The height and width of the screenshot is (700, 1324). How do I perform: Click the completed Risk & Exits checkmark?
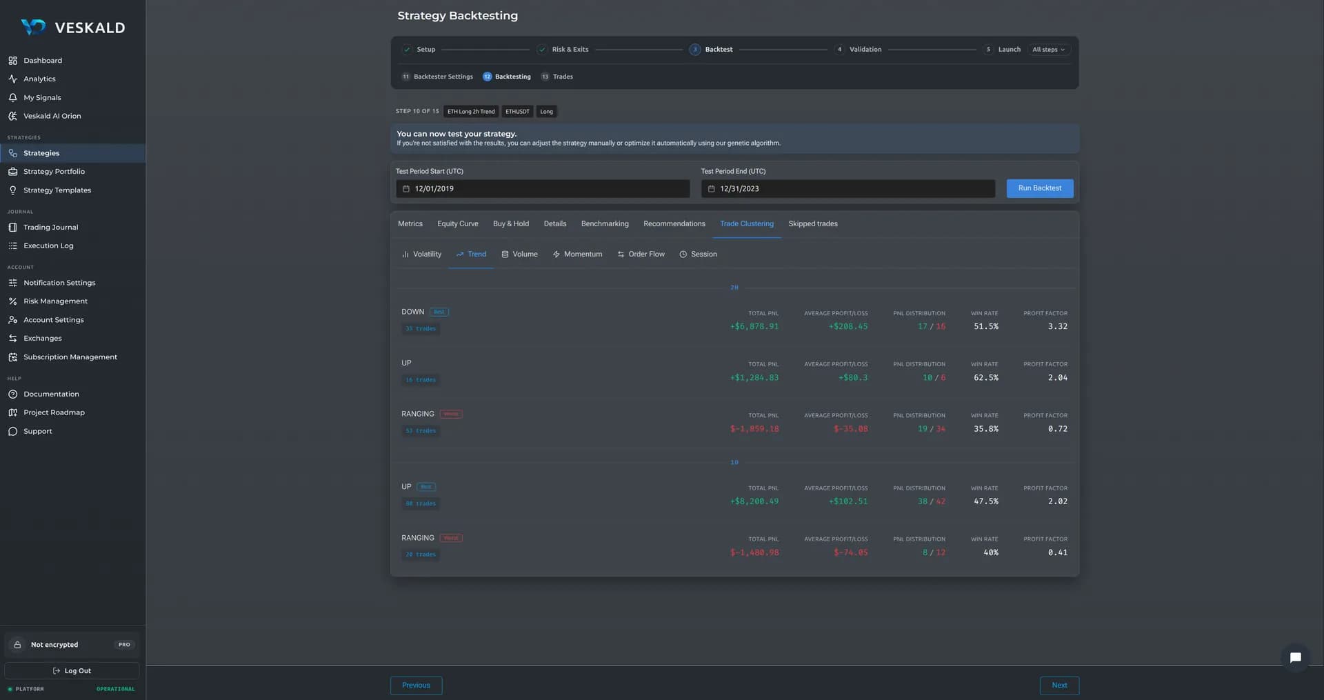(542, 50)
